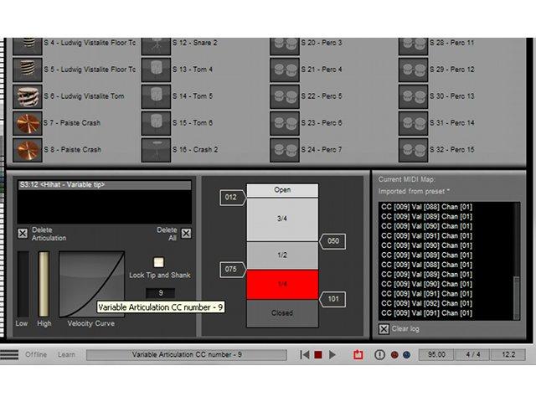Screen dimensions: 536x402
Task: Select the 3/4 hihat articulation zone
Action: (x=282, y=219)
